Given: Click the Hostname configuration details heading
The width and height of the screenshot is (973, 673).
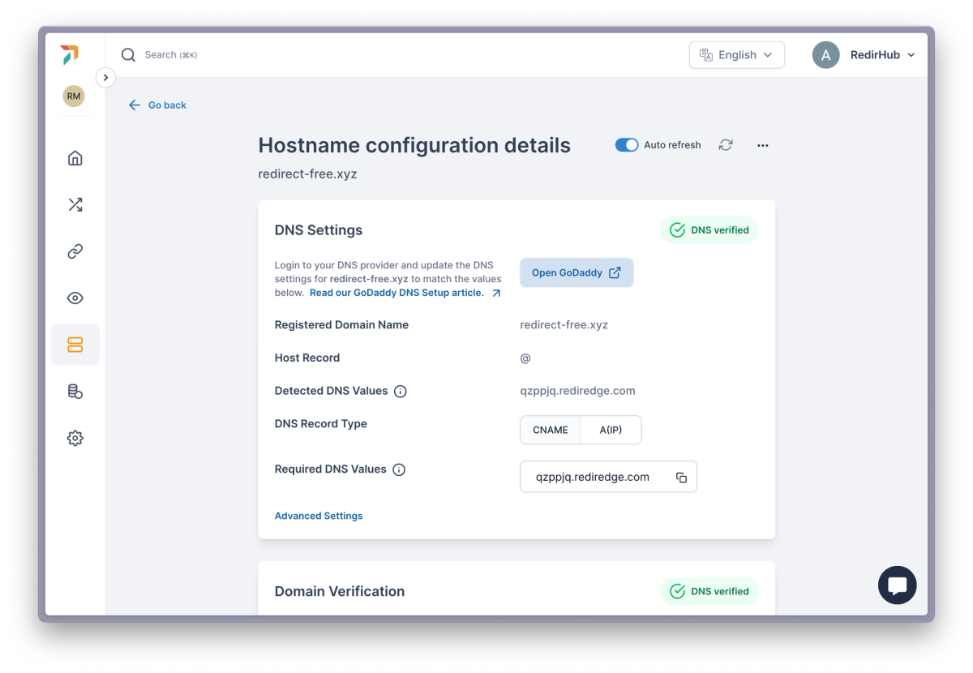Looking at the screenshot, I should (x=414, y=145).
